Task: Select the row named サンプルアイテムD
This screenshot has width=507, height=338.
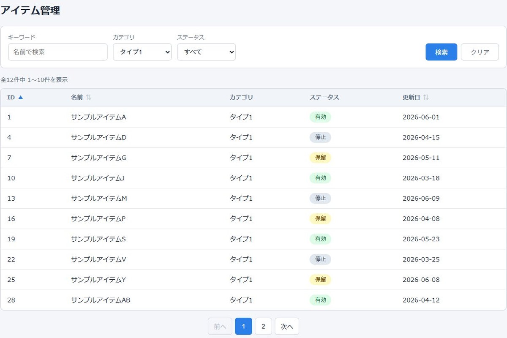Action: point(253,137)
